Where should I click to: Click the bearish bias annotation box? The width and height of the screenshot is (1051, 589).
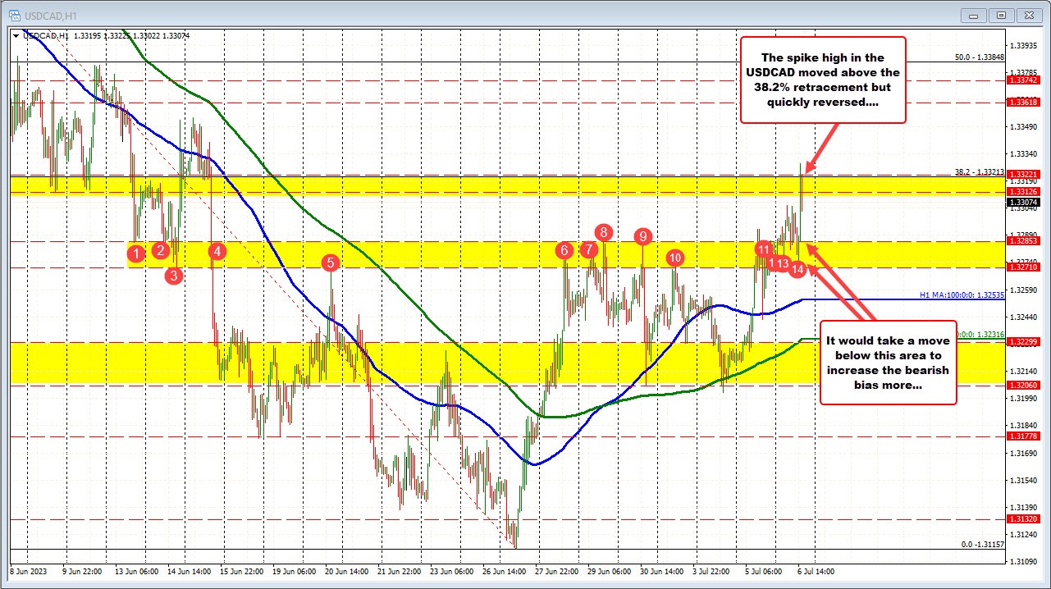(888, 363)
